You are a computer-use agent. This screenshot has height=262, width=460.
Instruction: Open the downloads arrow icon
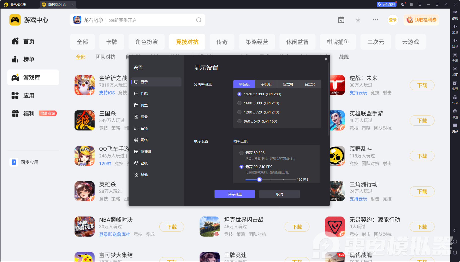358,20
